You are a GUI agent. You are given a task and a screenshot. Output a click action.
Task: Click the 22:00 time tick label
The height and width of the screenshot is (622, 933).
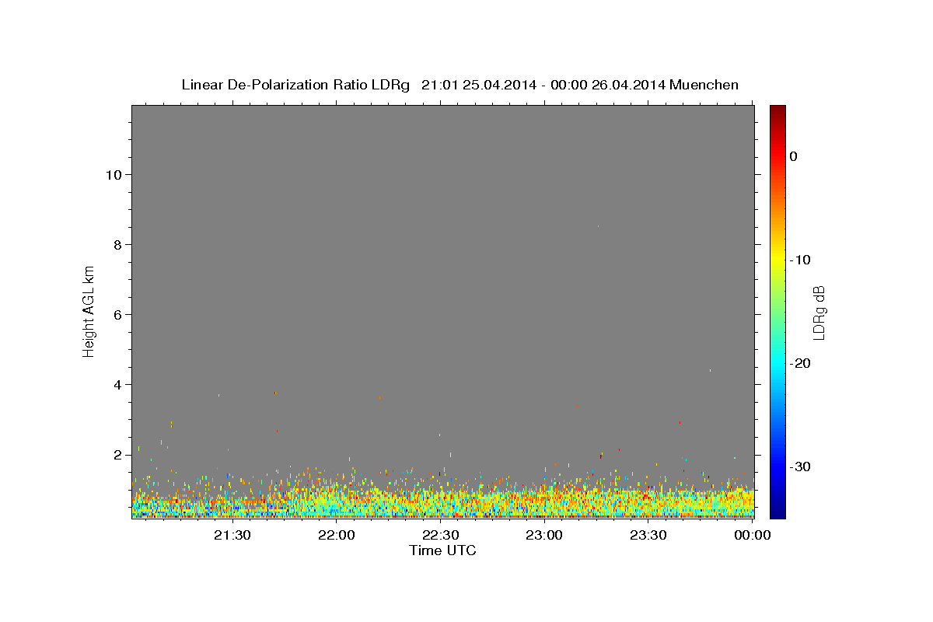click(337, 535)
